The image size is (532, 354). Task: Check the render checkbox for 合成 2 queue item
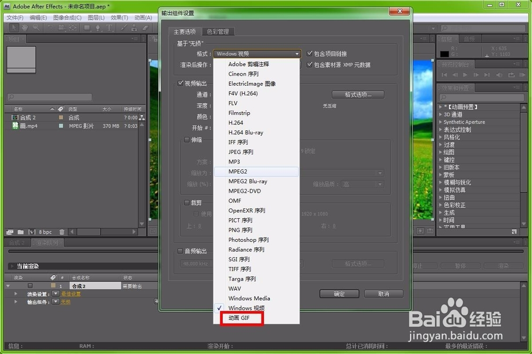(30, 286)
